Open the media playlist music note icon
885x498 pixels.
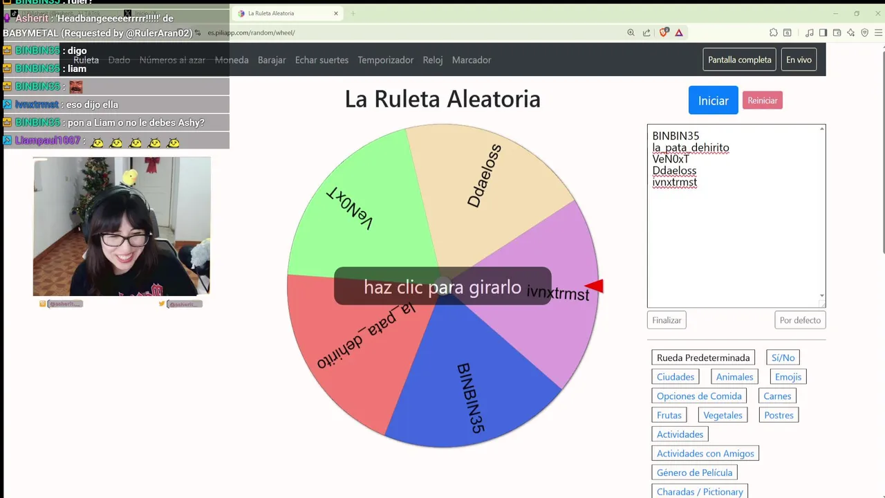(810, 33)
